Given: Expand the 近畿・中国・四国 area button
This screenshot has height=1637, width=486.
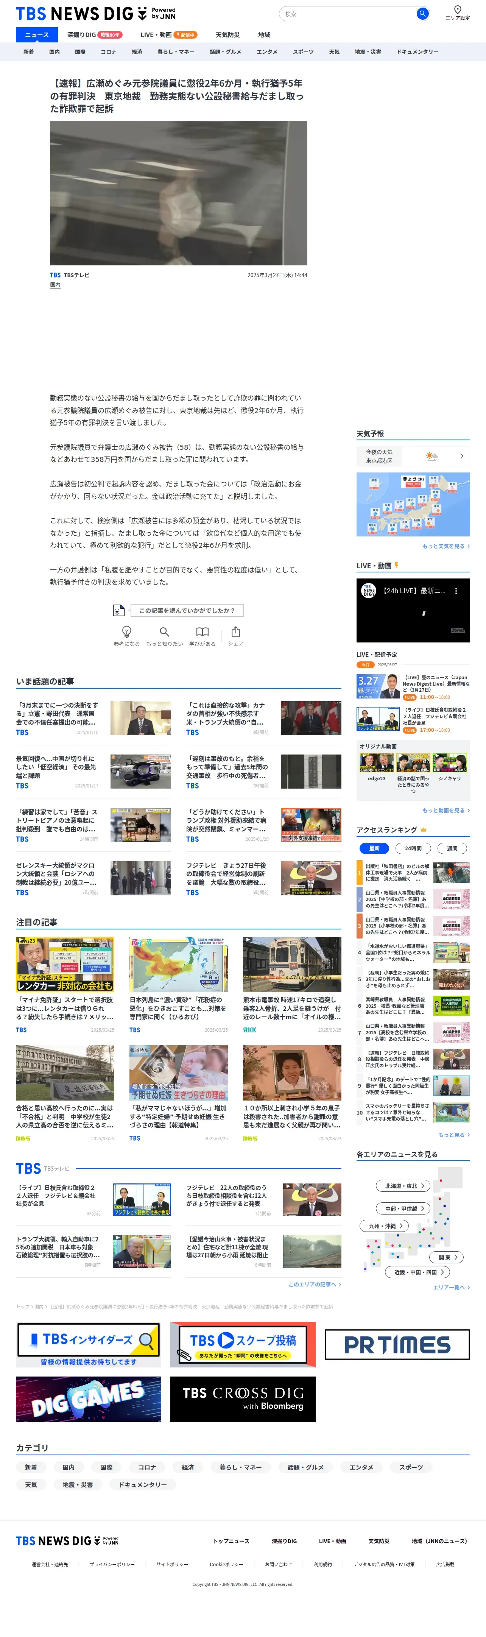Looking at the screenshot, I should tap(418, 1272).
